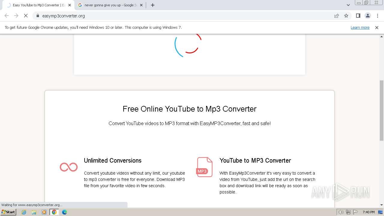Go back to previous page

(7, 16)
